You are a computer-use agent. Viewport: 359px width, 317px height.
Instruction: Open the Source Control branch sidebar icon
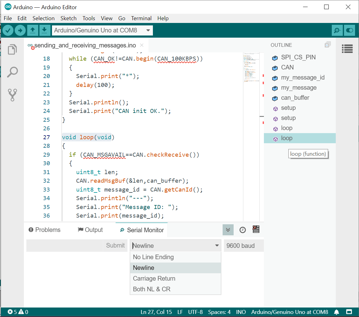[x=12, y=95]
